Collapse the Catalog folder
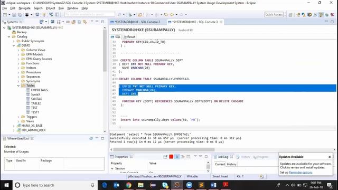The image size is (338, 190). point(9,36)
